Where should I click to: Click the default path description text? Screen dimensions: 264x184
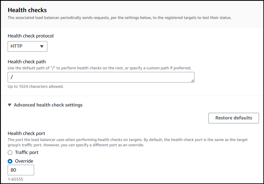[x=99, y=68]
